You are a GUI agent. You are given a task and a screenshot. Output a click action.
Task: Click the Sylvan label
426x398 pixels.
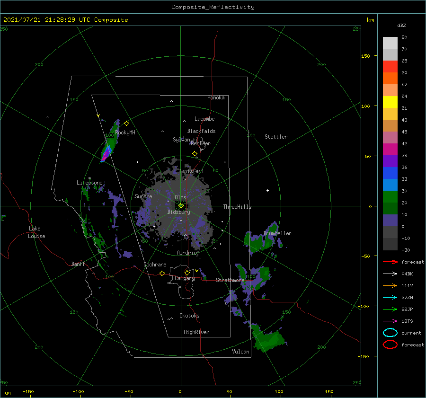181,140
